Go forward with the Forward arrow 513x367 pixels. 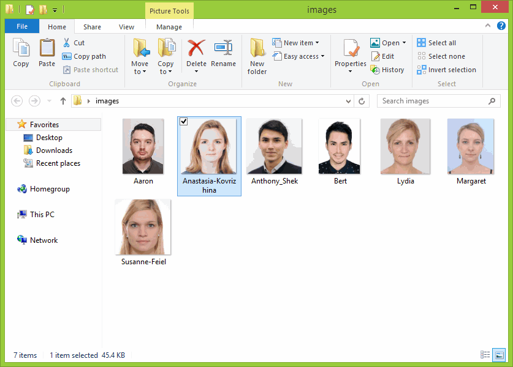35,101
